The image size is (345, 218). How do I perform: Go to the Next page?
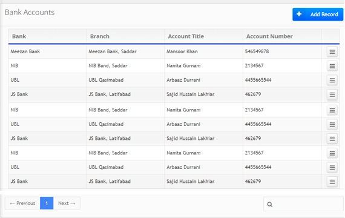click(x=67, y=203)
